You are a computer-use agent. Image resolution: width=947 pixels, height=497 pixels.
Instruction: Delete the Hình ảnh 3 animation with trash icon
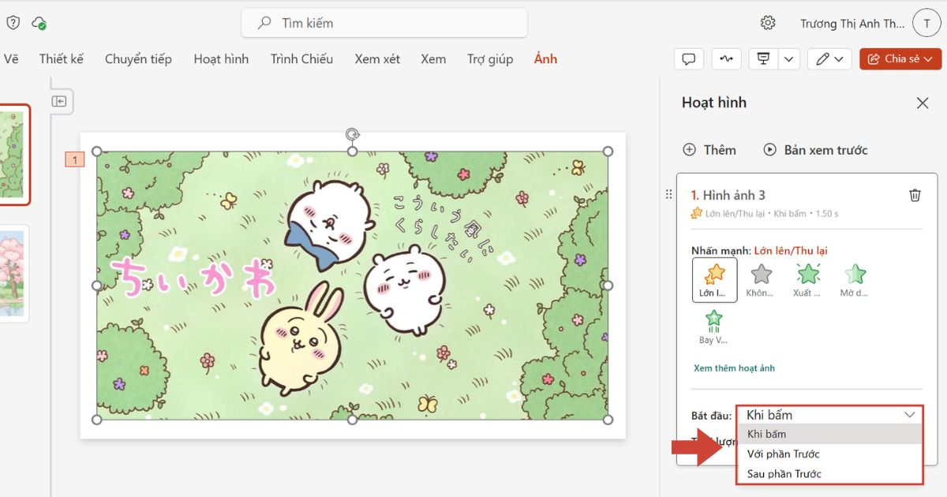(x=915, y=195)
